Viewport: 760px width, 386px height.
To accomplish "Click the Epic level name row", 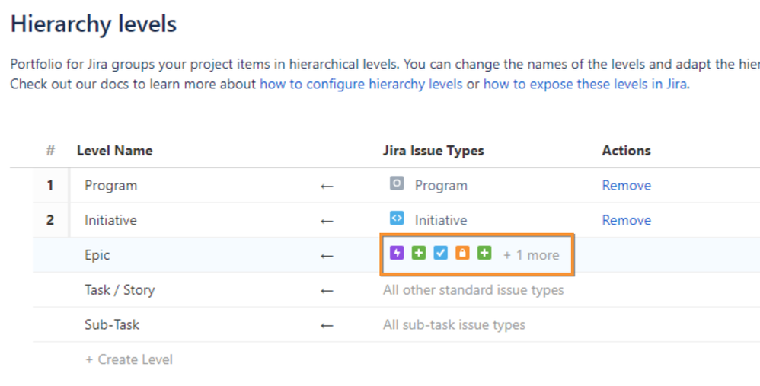I will tap(97, 255).
